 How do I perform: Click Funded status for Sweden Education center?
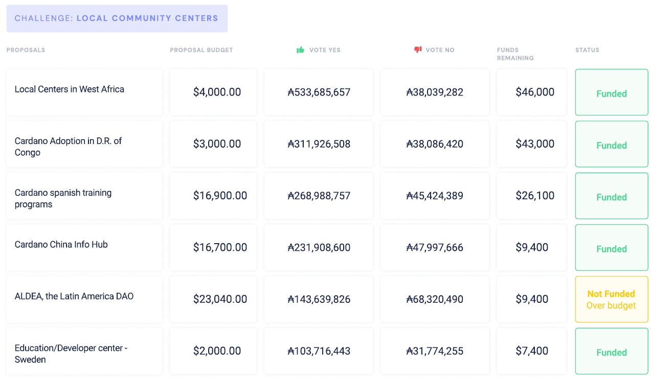pos(611,352)
